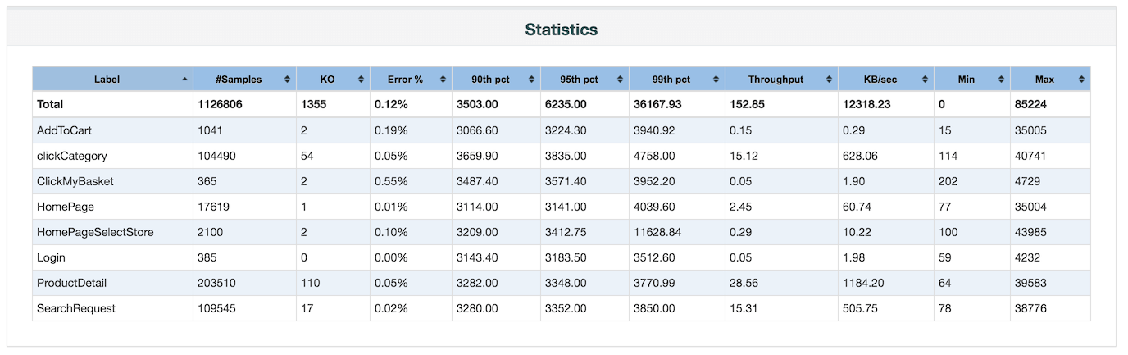Select the HomePageSelectStore row label

tap(95, 232)
